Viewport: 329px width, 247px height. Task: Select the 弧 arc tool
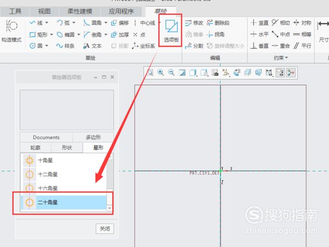pos(63,23)
